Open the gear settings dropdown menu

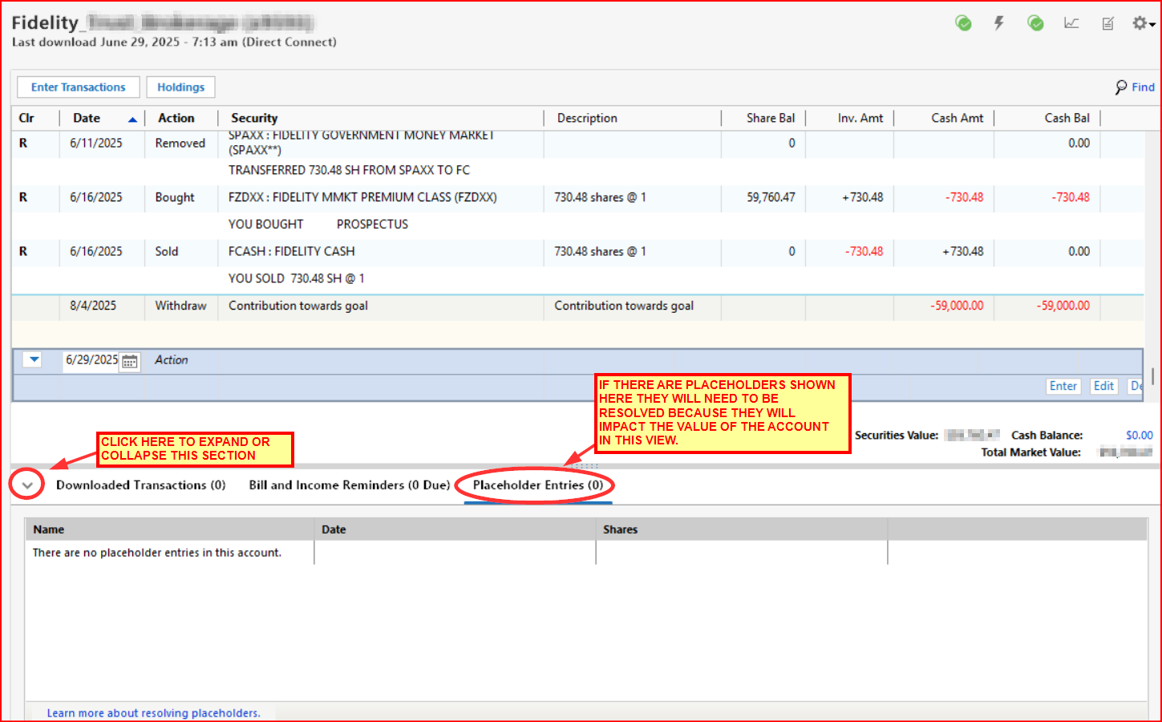[1144, 23]
